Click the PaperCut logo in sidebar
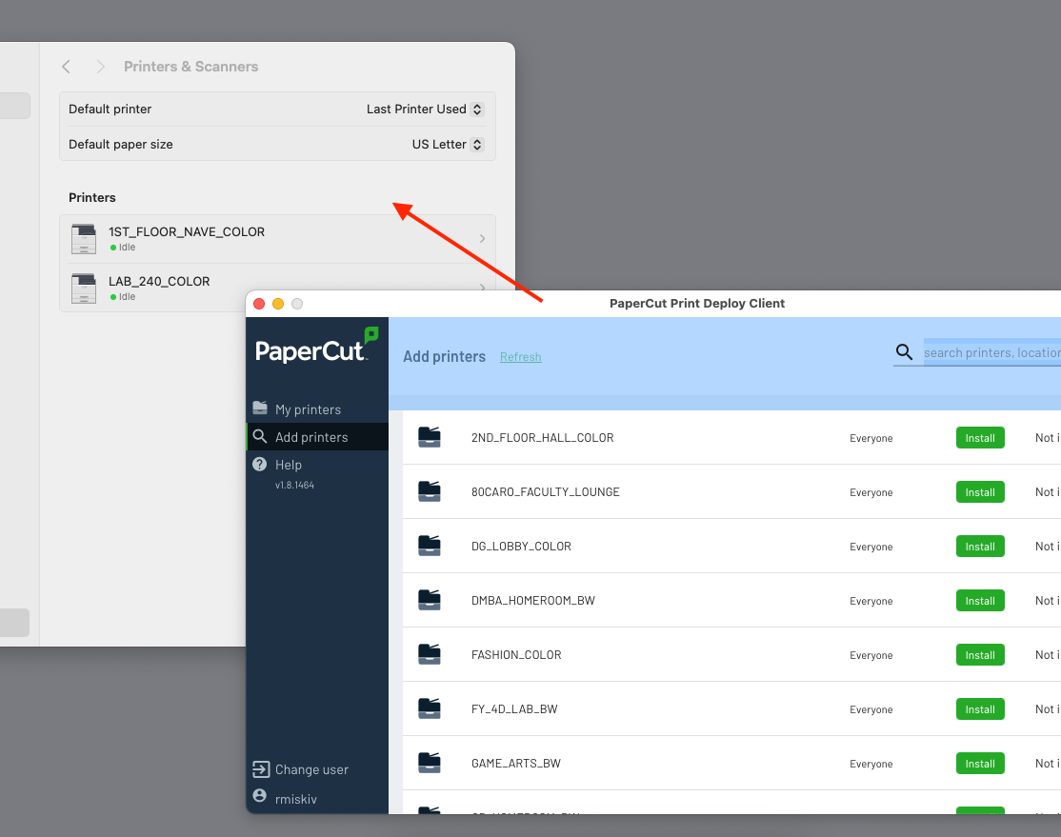The width and height of the screenshot is (1061, 837). pos(316,346)
